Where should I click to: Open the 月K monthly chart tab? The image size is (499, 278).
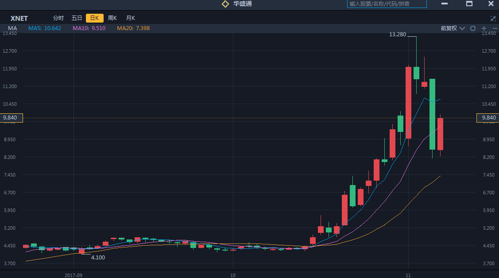coord(131,18)
